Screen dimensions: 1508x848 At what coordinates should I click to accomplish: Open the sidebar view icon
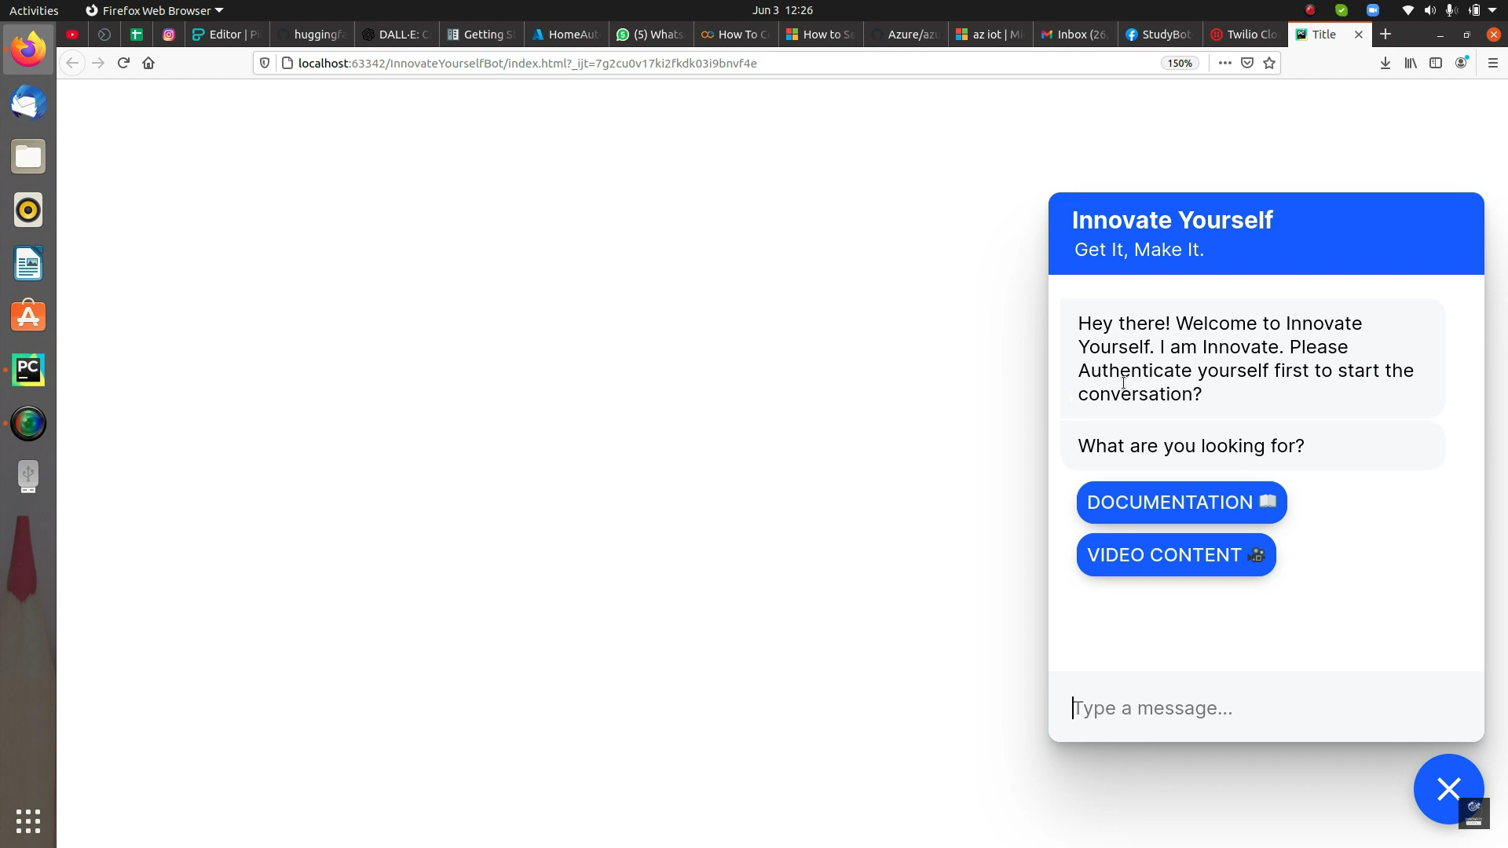(1436, 63)
